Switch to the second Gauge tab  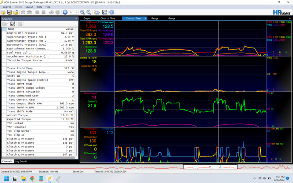coord(172,18)
